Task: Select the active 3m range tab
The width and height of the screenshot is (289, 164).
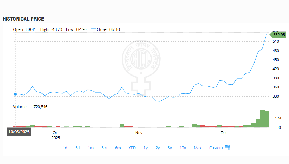Action: click(x=104, y=148)
